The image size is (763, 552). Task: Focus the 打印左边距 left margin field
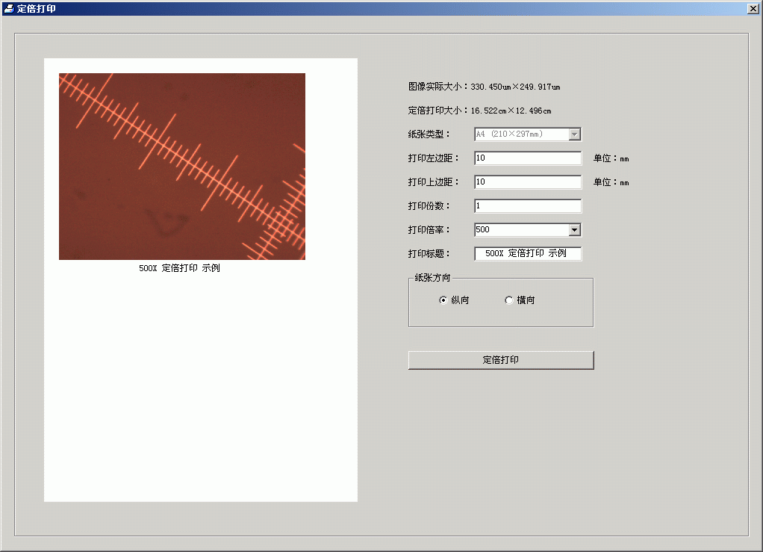[x=528, y=158]
